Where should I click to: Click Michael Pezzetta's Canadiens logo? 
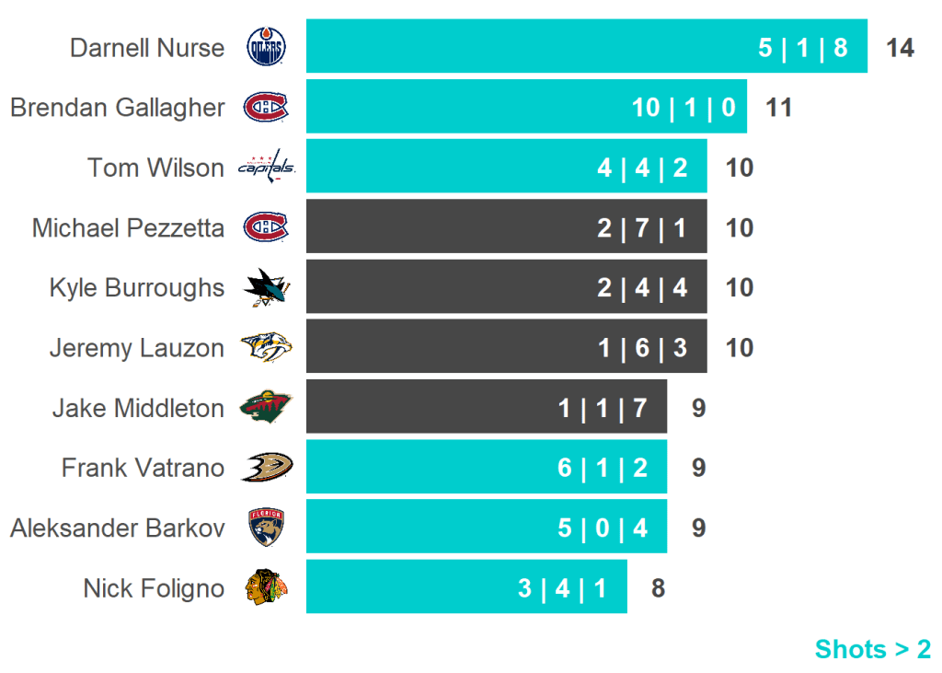(x=266, y=227)
